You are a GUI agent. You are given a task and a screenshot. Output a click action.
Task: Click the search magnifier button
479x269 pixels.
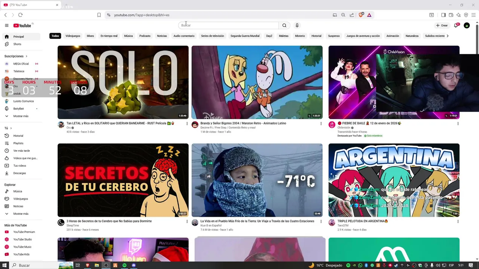284,25
